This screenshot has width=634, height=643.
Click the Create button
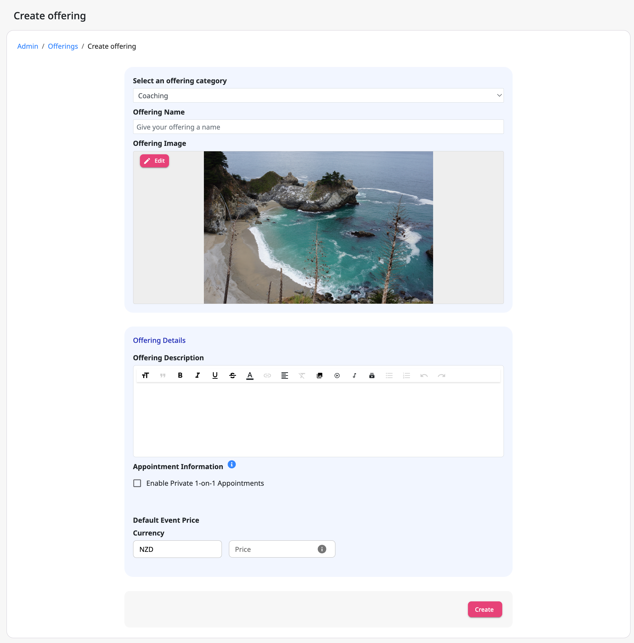485,609
